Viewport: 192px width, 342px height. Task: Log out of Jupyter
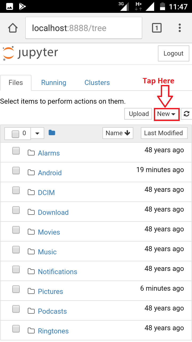point(173,53)
